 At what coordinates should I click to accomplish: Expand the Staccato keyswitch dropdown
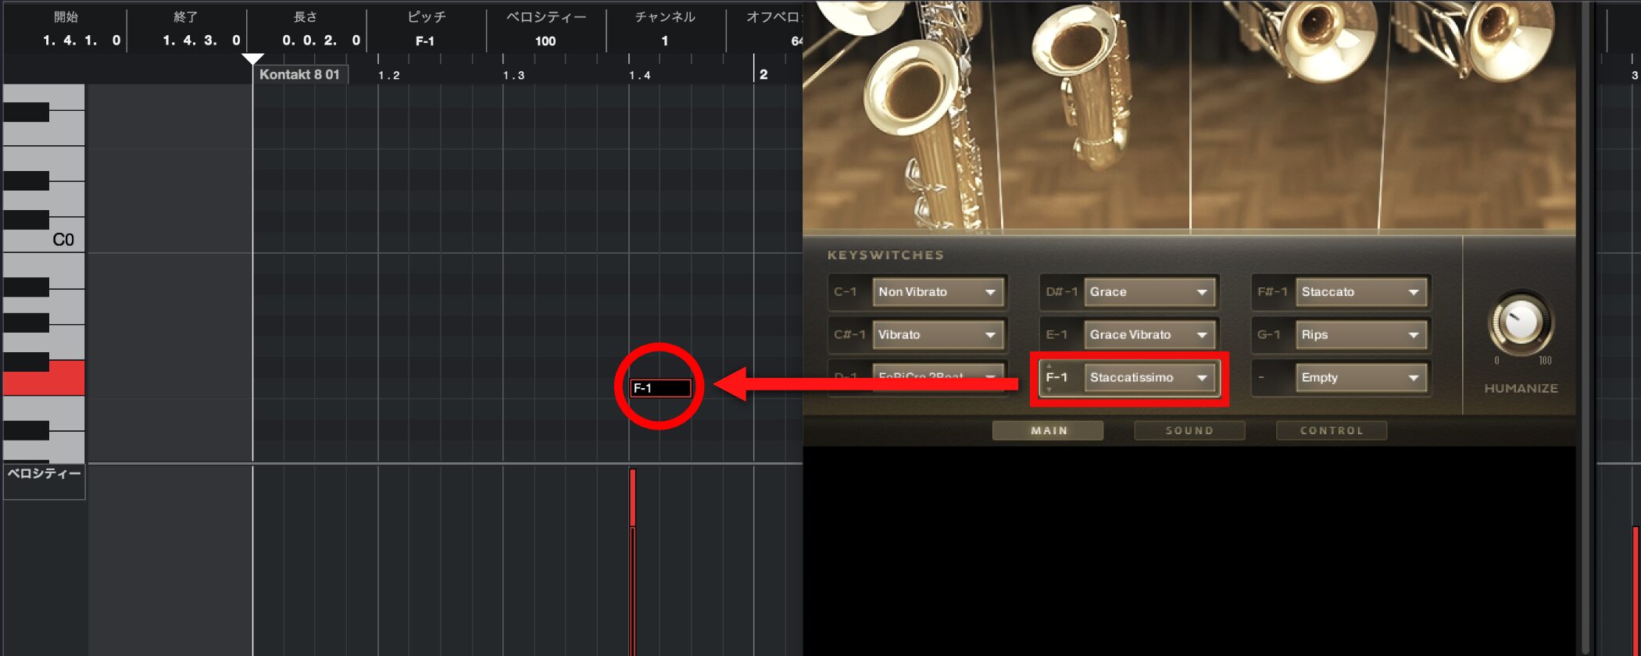[x=1361, y=292]
